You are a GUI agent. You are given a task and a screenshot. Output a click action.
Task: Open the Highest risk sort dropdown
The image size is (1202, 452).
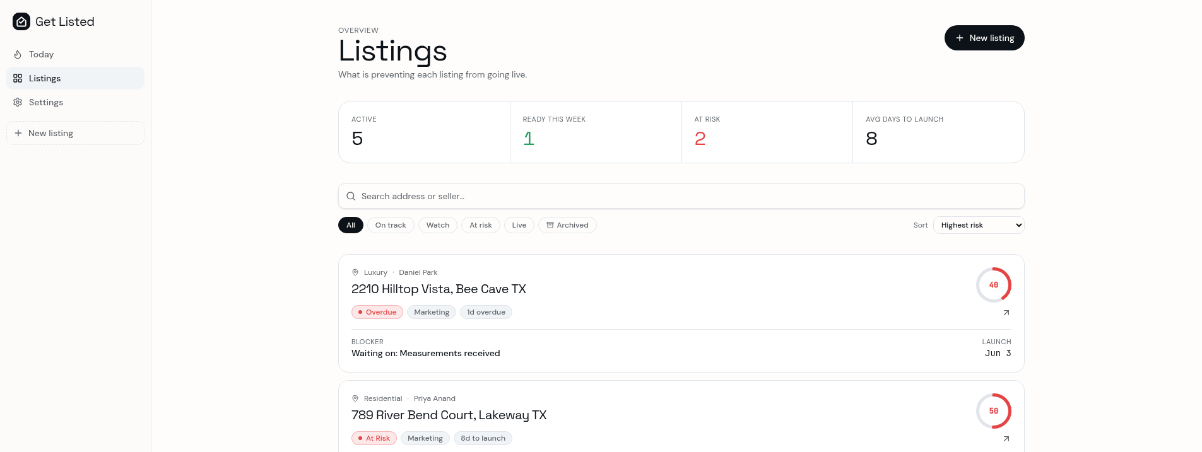click(x=979, y=225)
